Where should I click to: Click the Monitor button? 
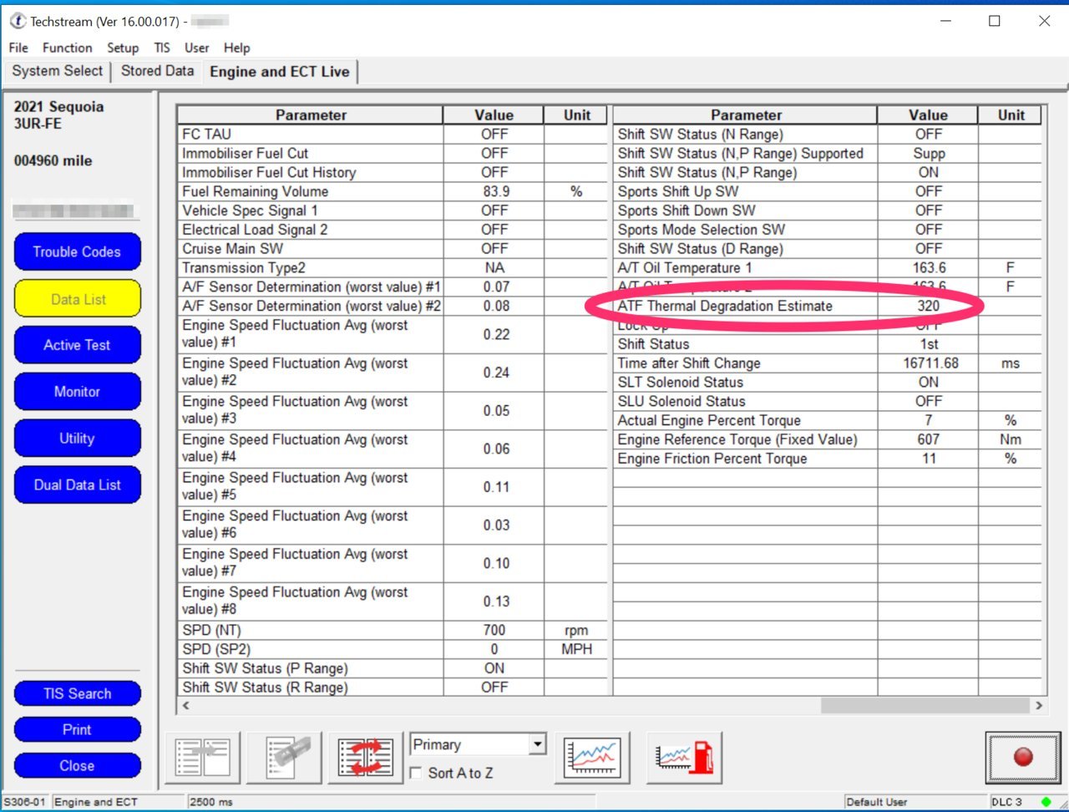tap(77, 392)
